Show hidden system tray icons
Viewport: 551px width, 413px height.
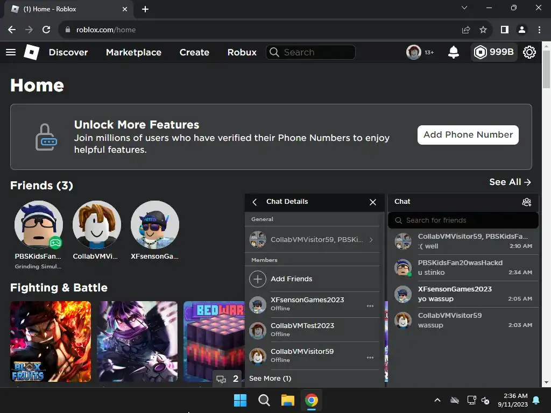(437, 400)
